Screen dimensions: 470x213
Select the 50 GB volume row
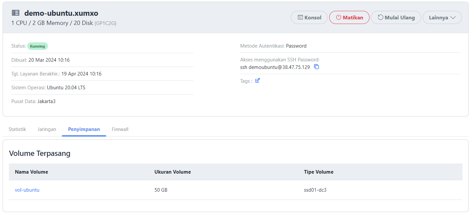pos(161,190)
